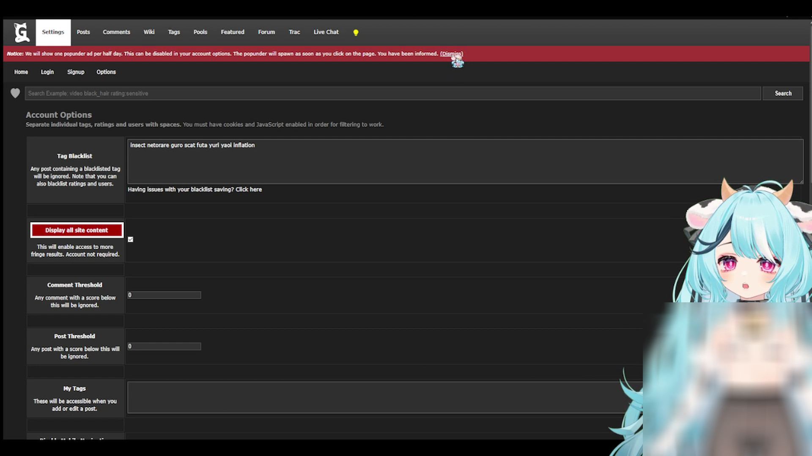Toggle the Display all site content checkbox
Screen dimensions: 812x456
131,239
